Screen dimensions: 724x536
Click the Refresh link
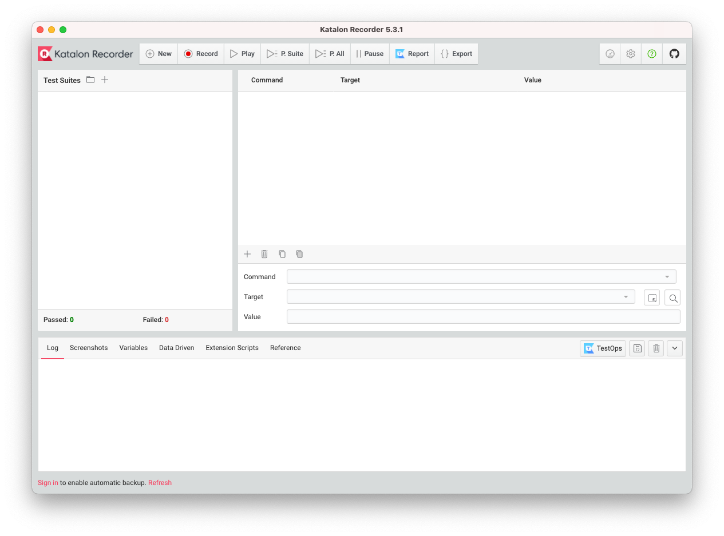tap(160, 483)
